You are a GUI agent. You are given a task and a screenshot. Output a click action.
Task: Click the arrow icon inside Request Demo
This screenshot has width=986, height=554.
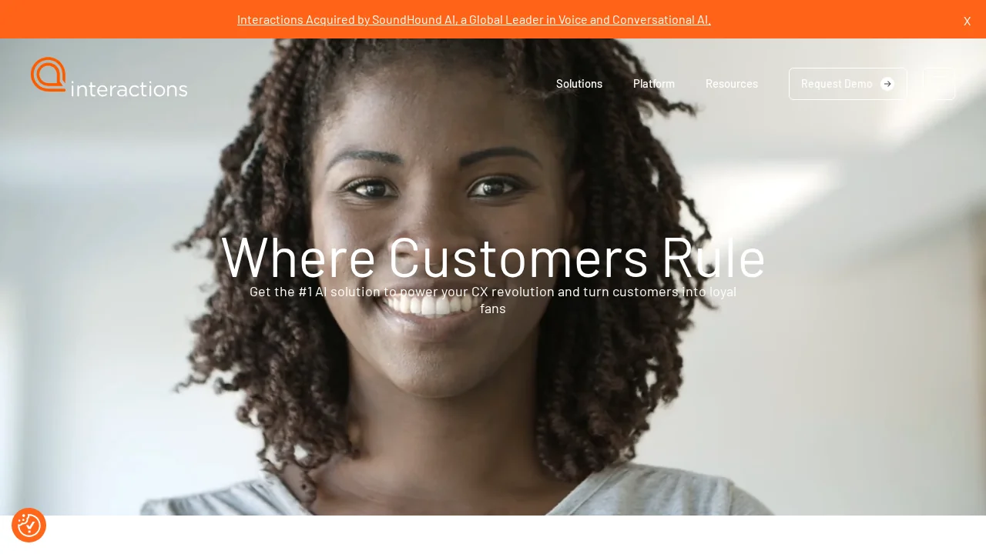(x=887, y=84)
